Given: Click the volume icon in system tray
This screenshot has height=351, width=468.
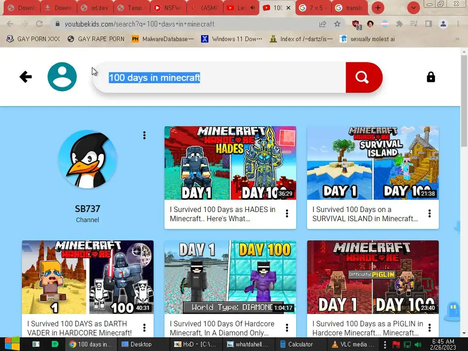Looking at the screenshot, I should [x=418, y=345].
